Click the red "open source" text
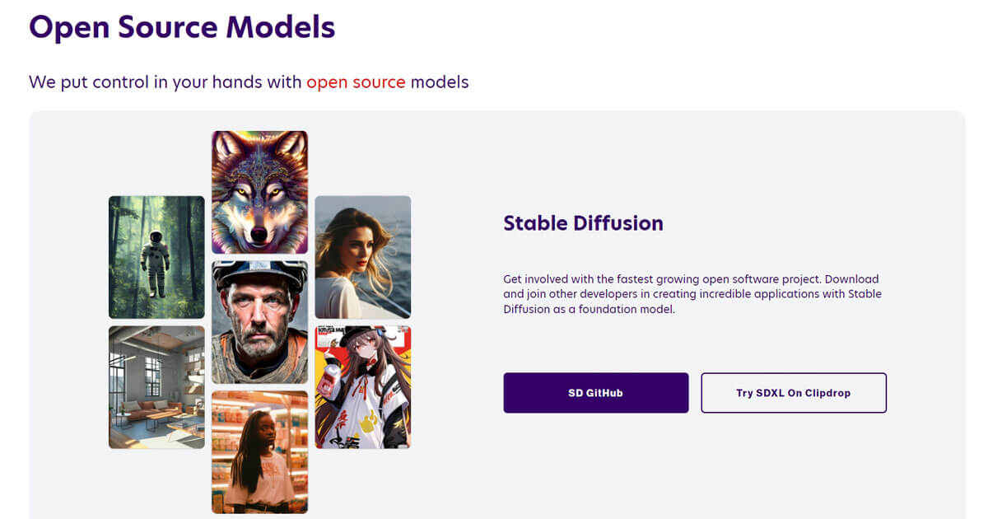This screenshot has width=988, height=519. (356, 82)
